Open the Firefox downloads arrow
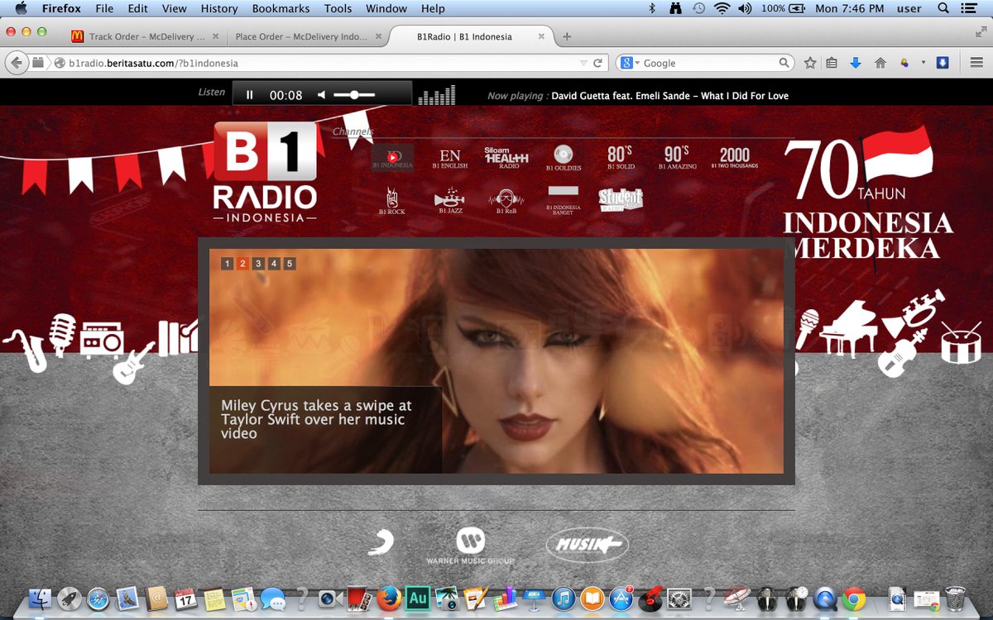The height and width of the screenshot is (620, 993). (856, 63)
